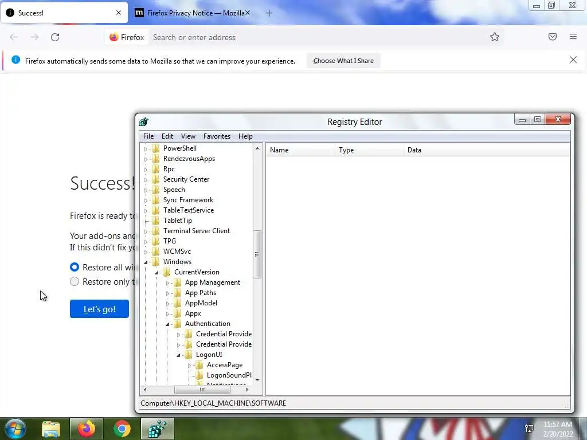
Task: Click the PowerShell folder icon
Action: coord(156,148)
